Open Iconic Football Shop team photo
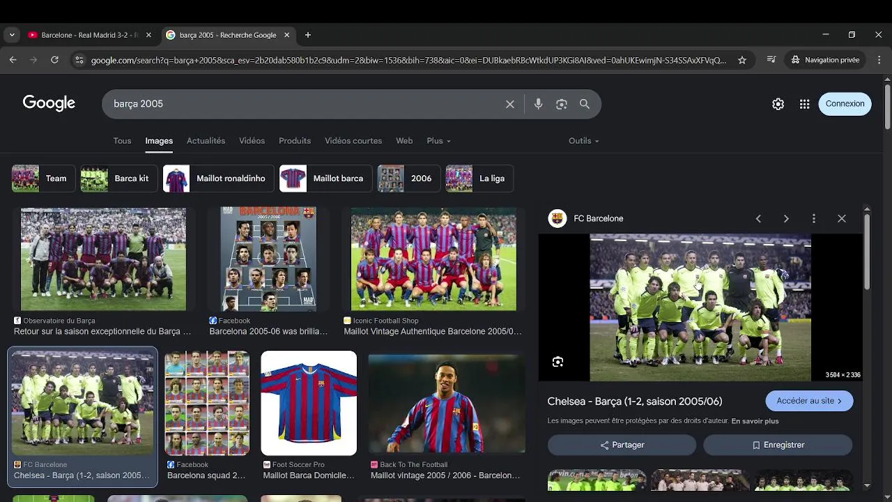 coord(433,259)
